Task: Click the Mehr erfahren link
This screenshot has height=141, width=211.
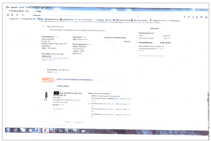Action: (64, 86)
